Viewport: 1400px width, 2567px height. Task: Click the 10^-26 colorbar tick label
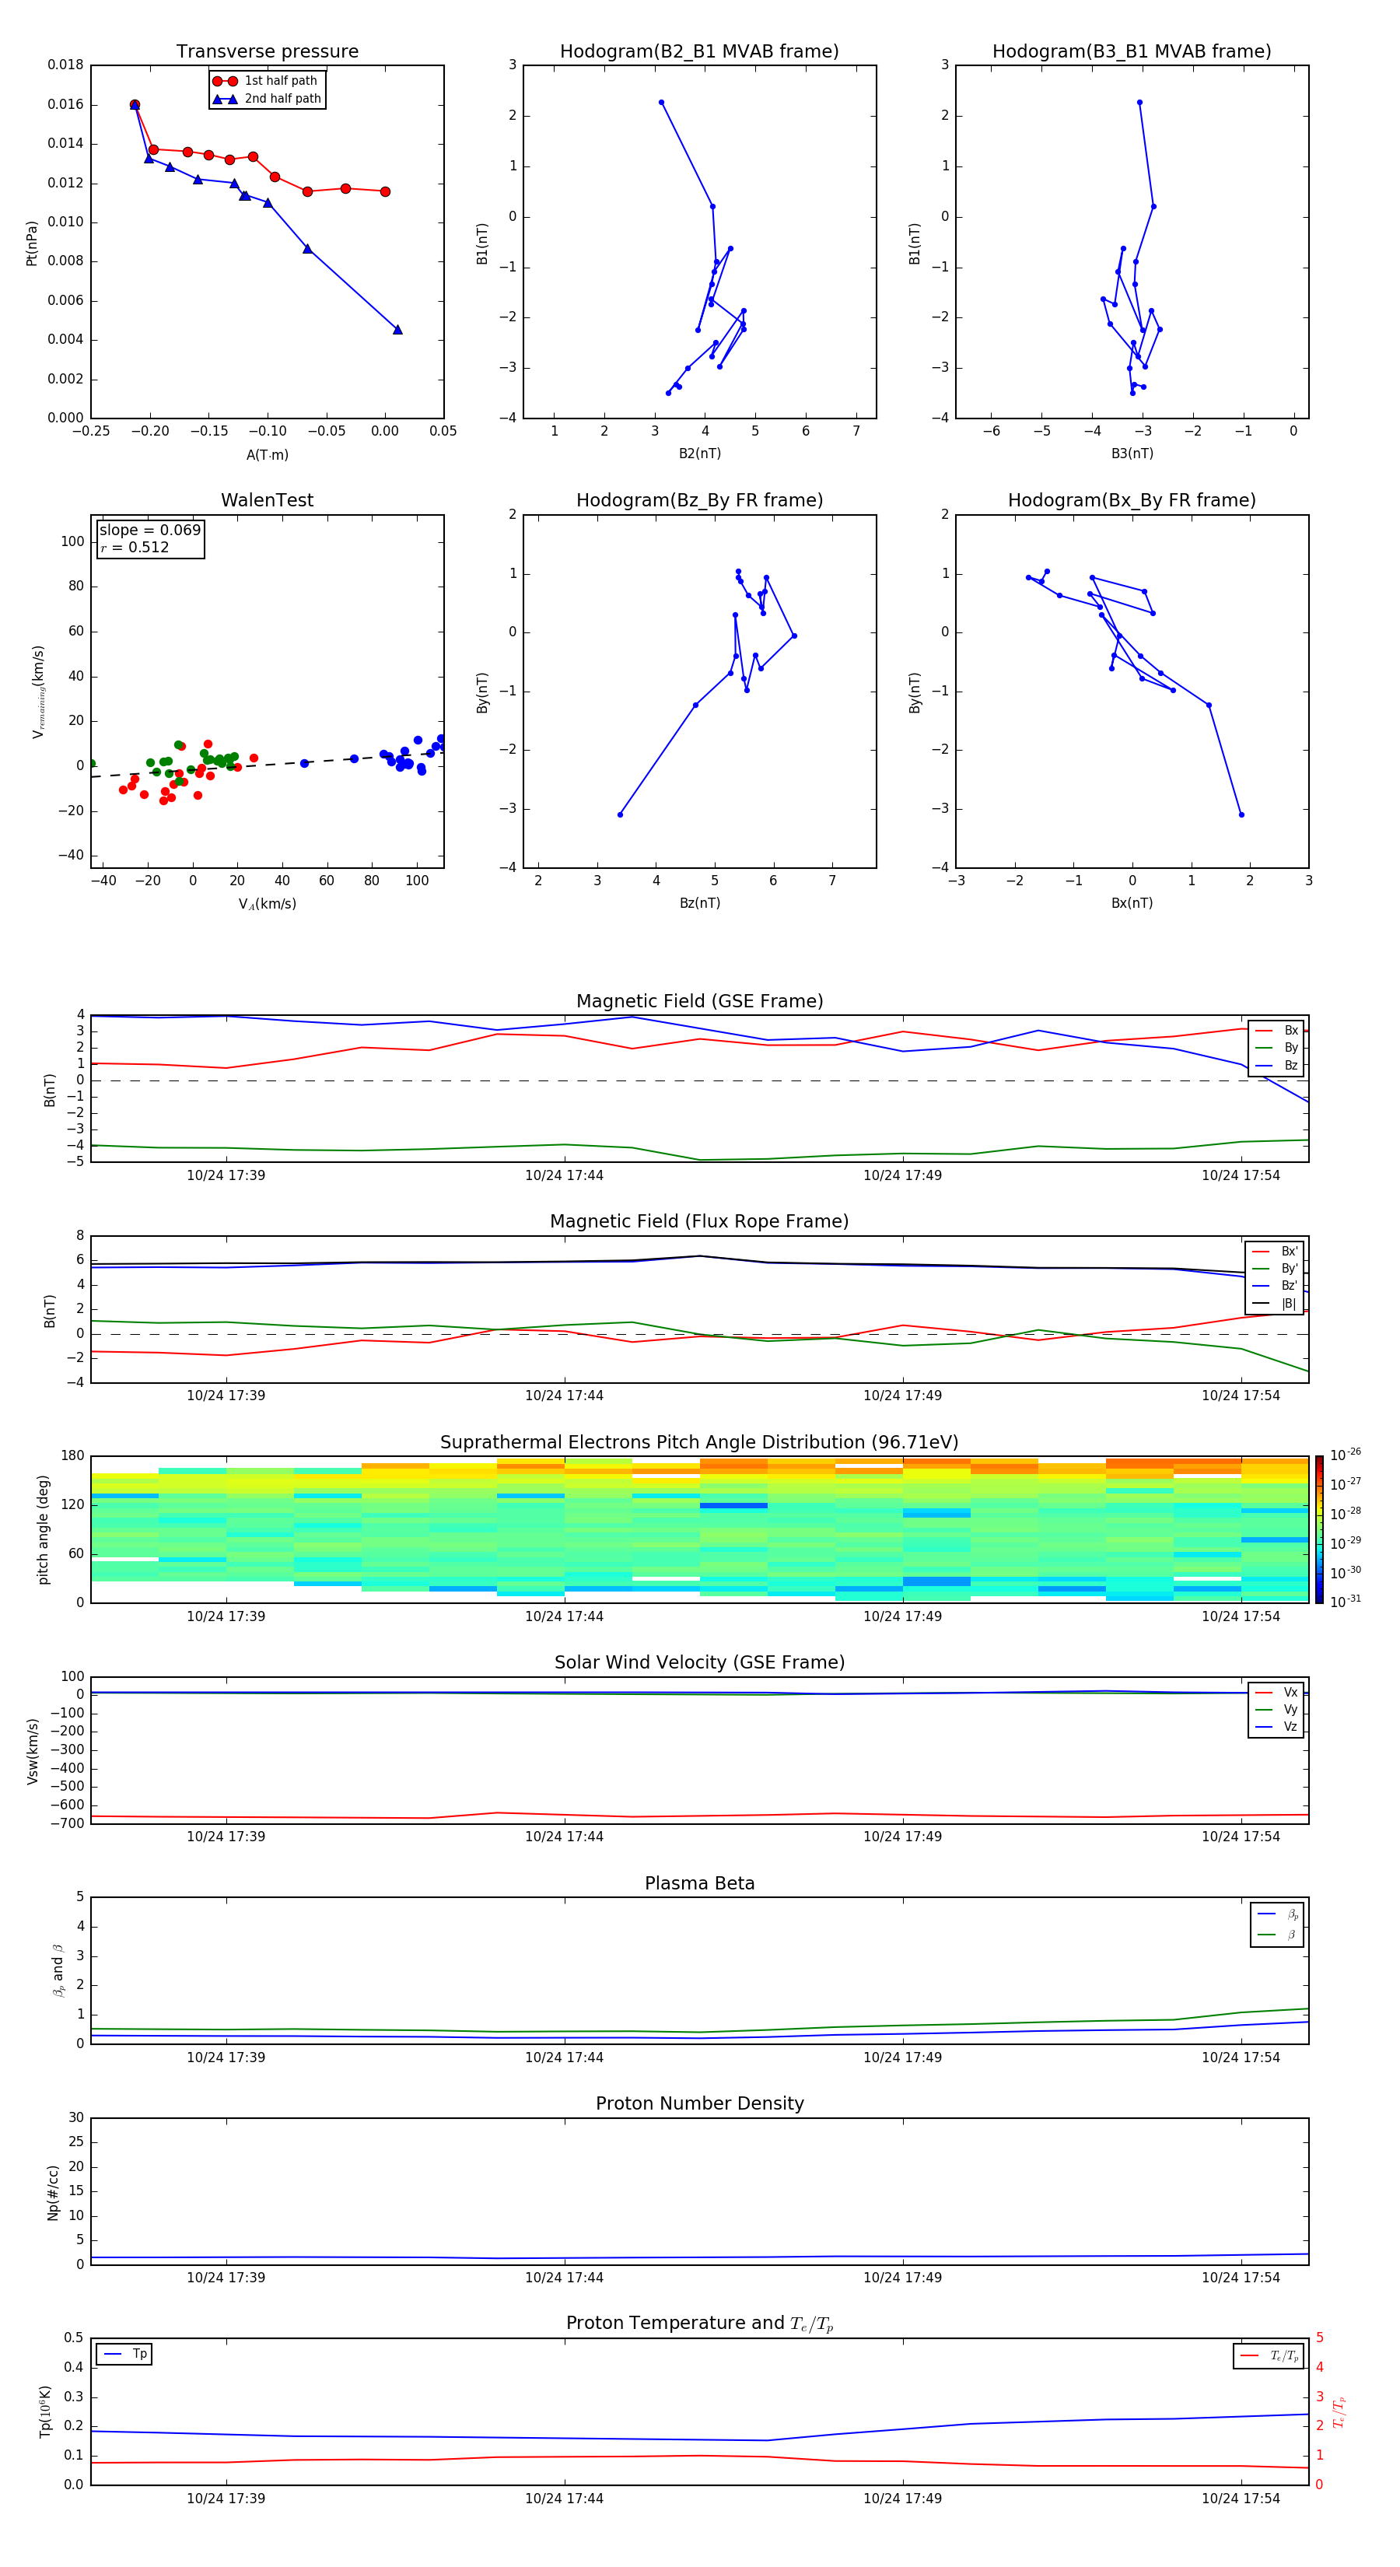click(1346, 1454)
